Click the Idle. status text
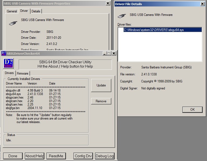The width and height of the screenshot is (207, 161). coord(9,140)
